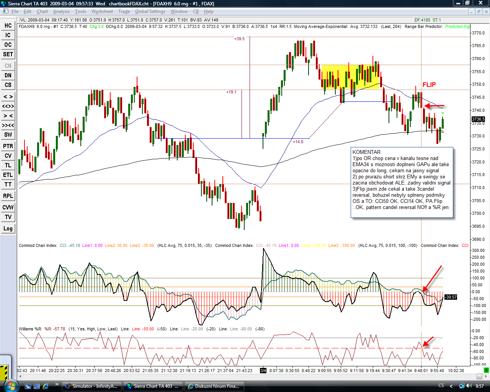Screen dimensions: 490x392
Task: Switch to Simulator - InfinityA taskbar window
Action: (x=92, y=386)
